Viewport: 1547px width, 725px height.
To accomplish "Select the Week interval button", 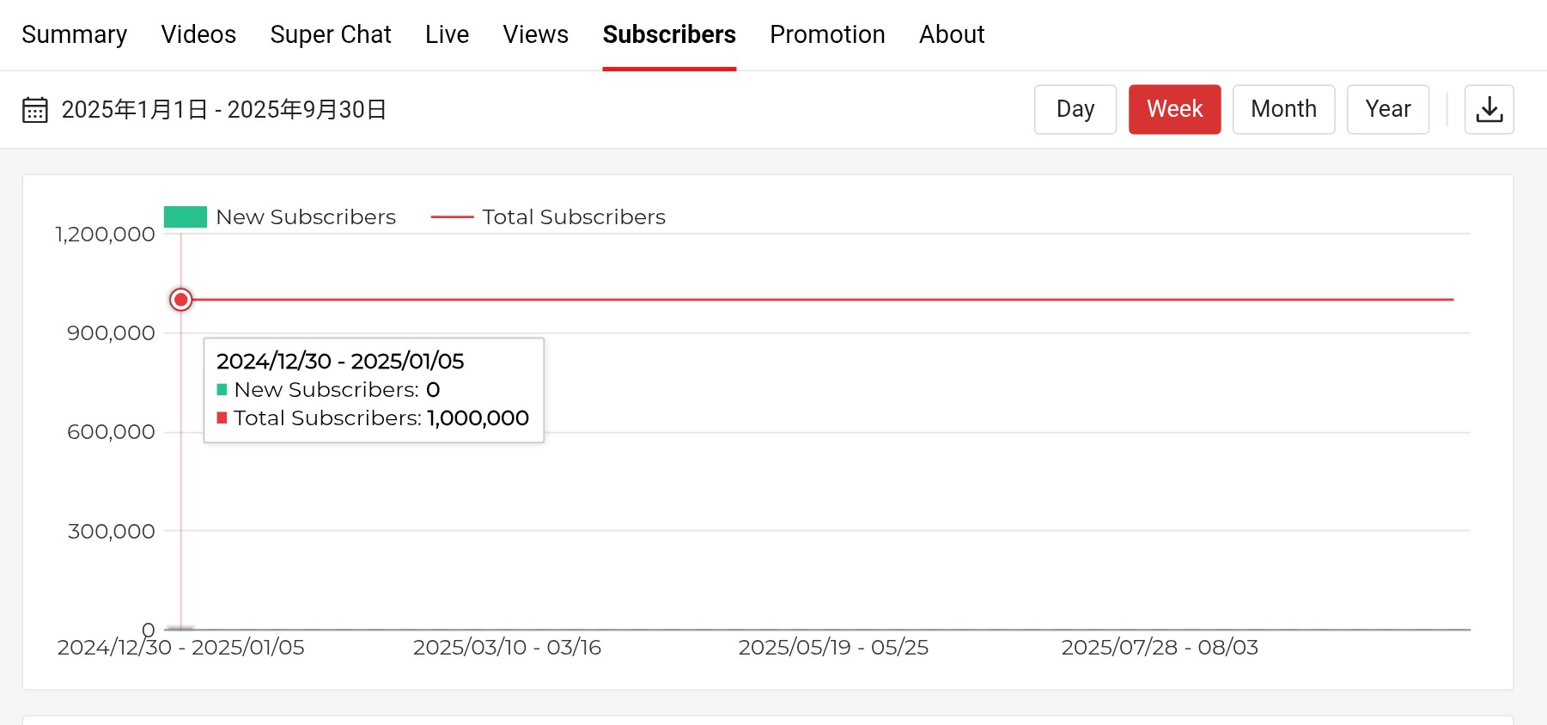I will (x=1174, y=109).
